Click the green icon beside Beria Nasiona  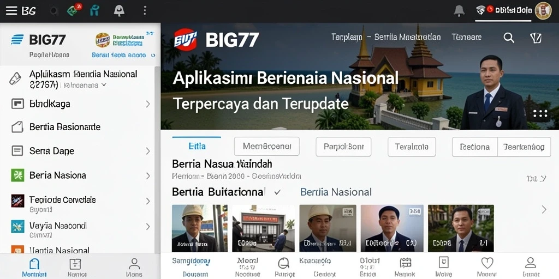[x=17, y=175]
